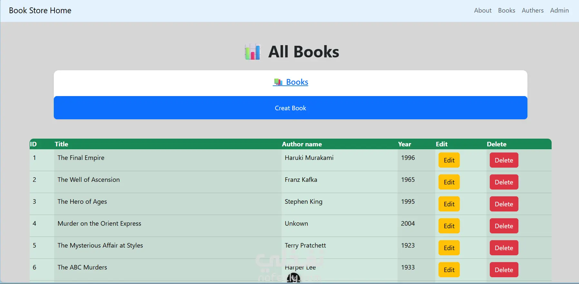
Task: Edit The ABC Murders
Action: (449, 270)
